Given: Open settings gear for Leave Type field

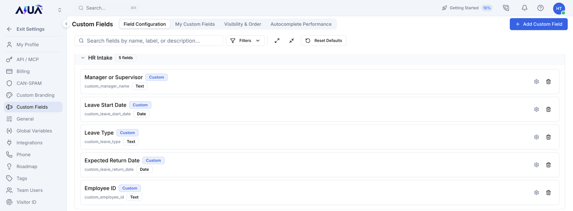Looking at the screenshot, I should click(536, 137).
